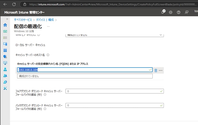Open the Apps grid icon in the sidebar
The width and height of the screenshot is (198, 125).
[5, 50]
